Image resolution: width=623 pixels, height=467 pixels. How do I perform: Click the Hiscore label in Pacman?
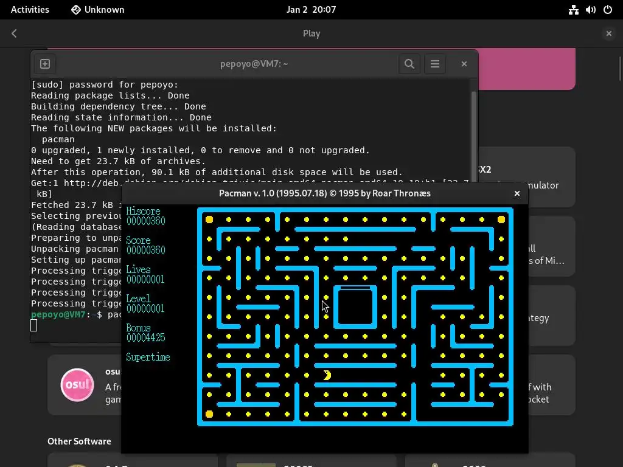143,211
